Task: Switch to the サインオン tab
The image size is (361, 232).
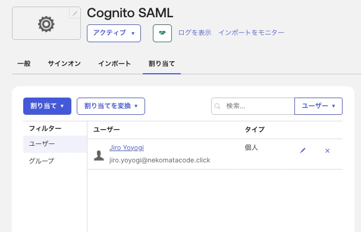Action: tap(64, 64)
